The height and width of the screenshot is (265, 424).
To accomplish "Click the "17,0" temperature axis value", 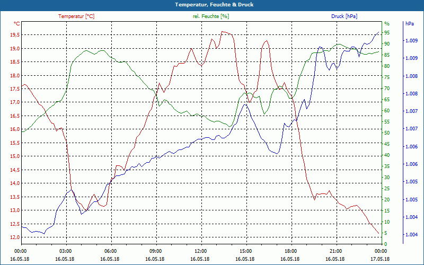I will 15,102.
